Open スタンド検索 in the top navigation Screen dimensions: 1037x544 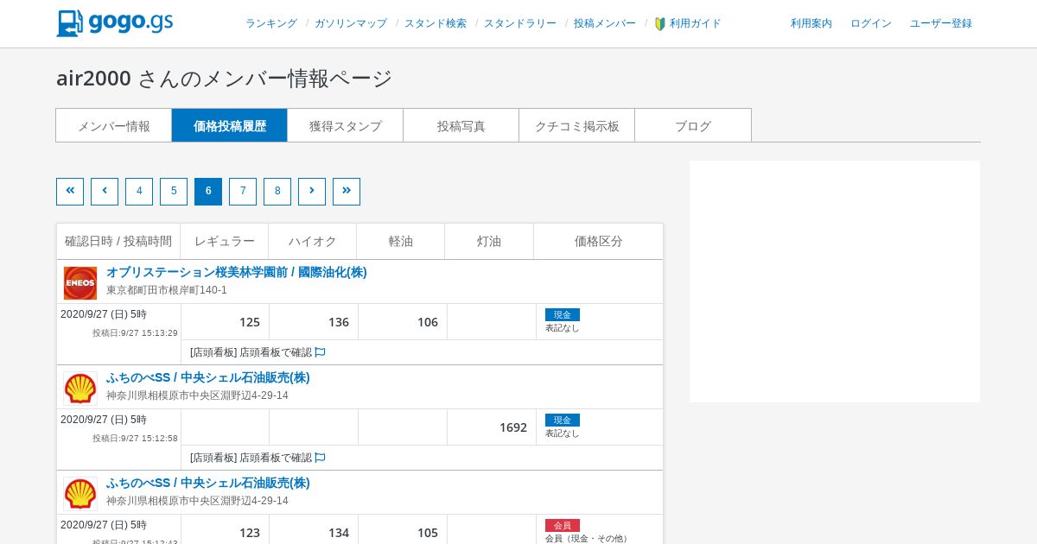tap(436, 24)
